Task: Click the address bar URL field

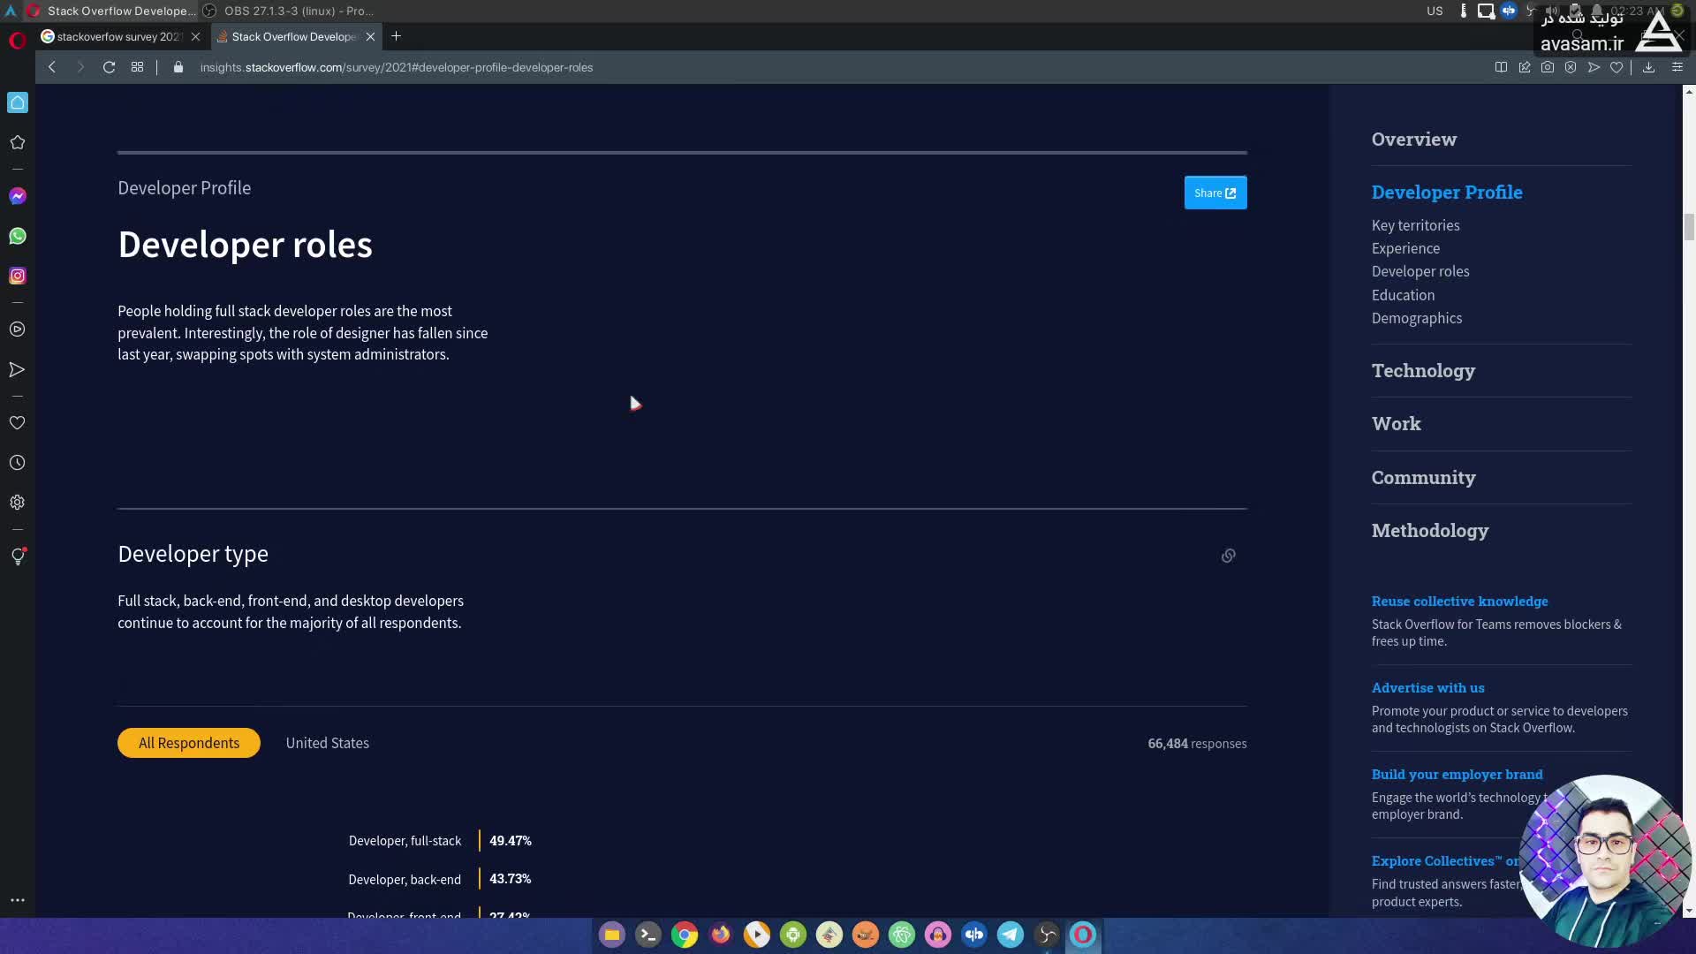Action: pos(396,67)
